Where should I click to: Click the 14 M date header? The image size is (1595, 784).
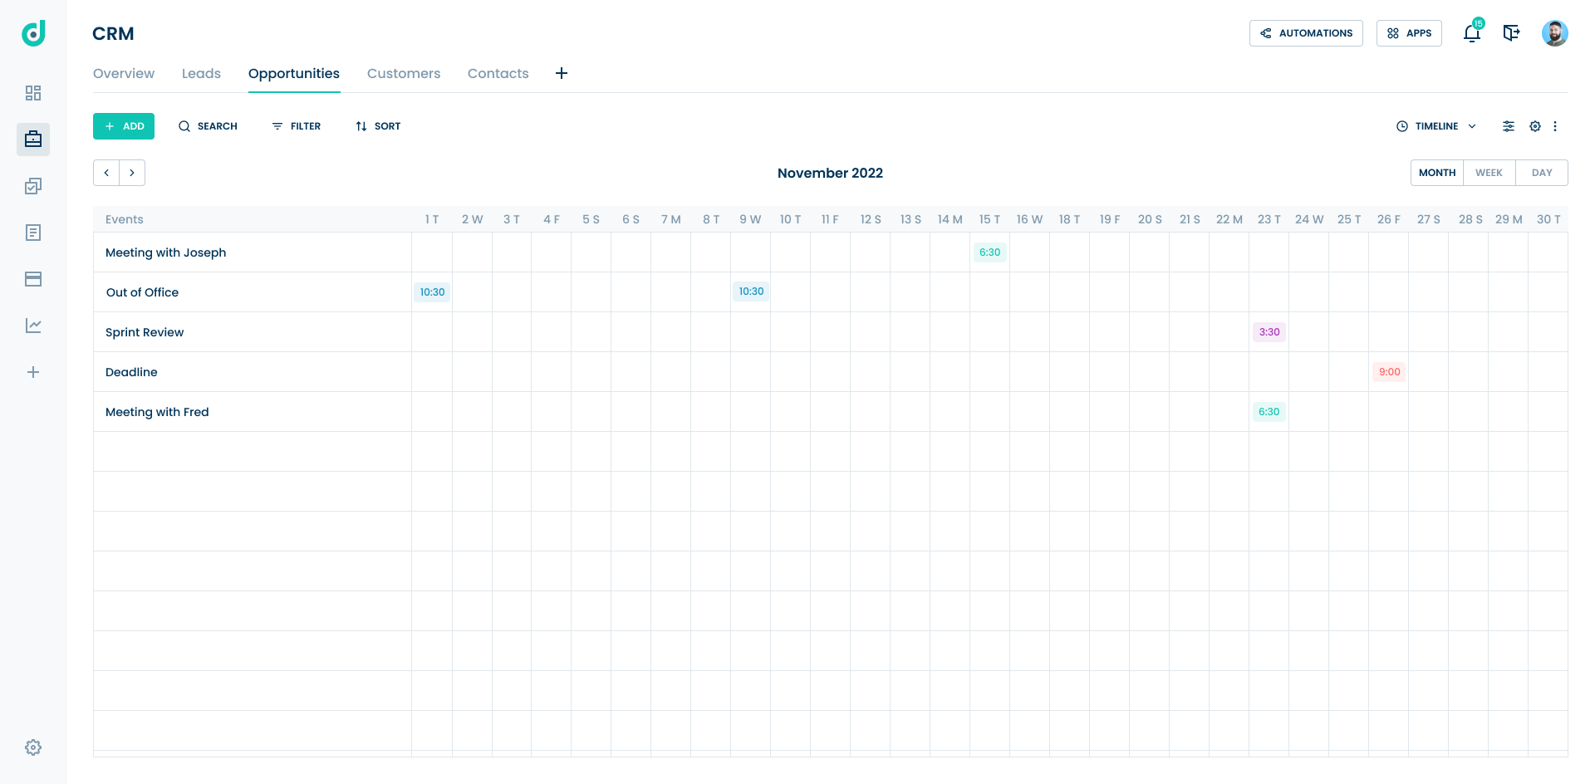pyautogui.click(x=950, y=219)
